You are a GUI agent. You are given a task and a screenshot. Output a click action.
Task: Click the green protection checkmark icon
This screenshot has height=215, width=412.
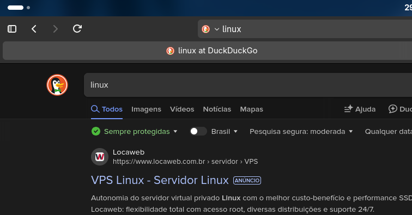pyautogui.click(x=96, y=131)
